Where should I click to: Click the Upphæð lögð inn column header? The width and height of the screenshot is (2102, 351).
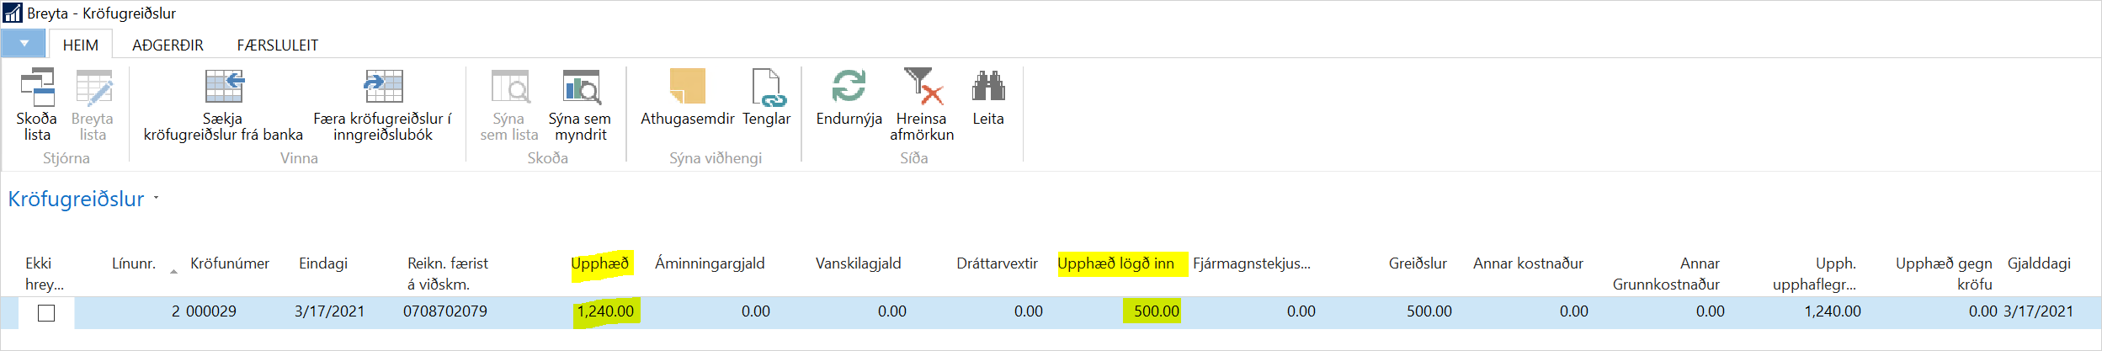tap(1115, 263)
